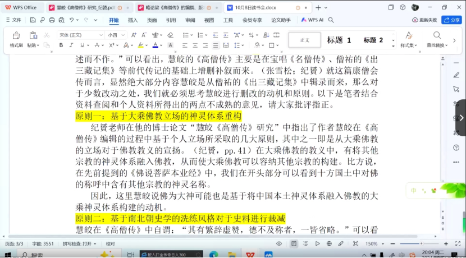Open the 插入 tab
Screen dimensions: 466x258
pos(133,20)
